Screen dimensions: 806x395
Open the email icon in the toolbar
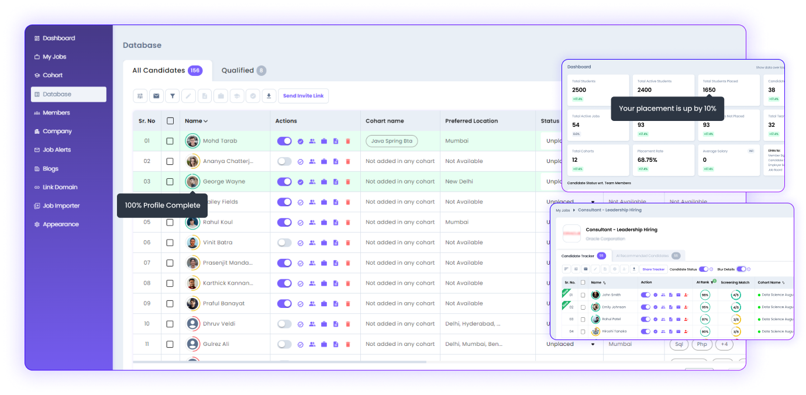tap(156, 95)
